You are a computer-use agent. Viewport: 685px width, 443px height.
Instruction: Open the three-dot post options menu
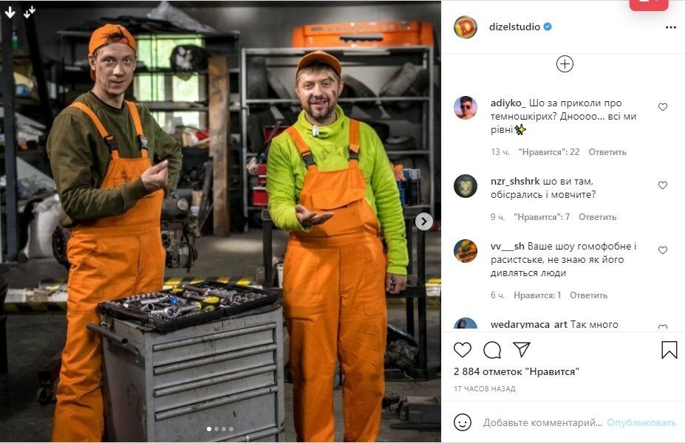pyautogui.click(x=670, y=27)
